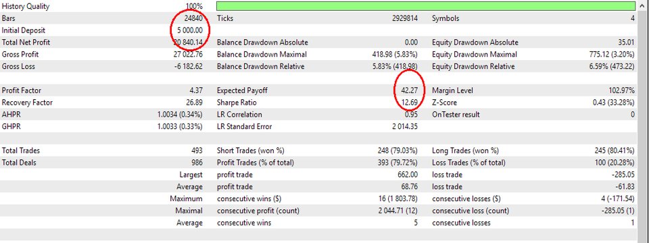Click the green History Quality progress bar
Screen dimensions: 649x243
point(426,6)
